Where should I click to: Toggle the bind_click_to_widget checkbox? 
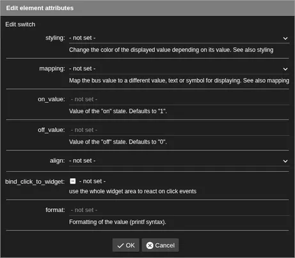coord(73,181)
